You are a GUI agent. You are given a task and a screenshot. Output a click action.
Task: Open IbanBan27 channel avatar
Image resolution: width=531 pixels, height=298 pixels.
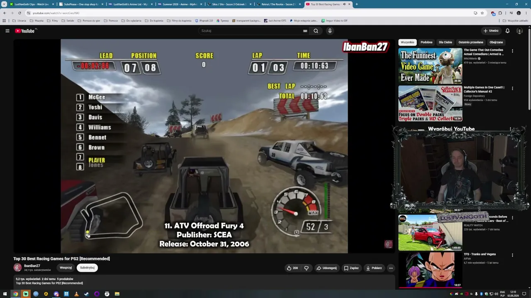coord(17,267)
